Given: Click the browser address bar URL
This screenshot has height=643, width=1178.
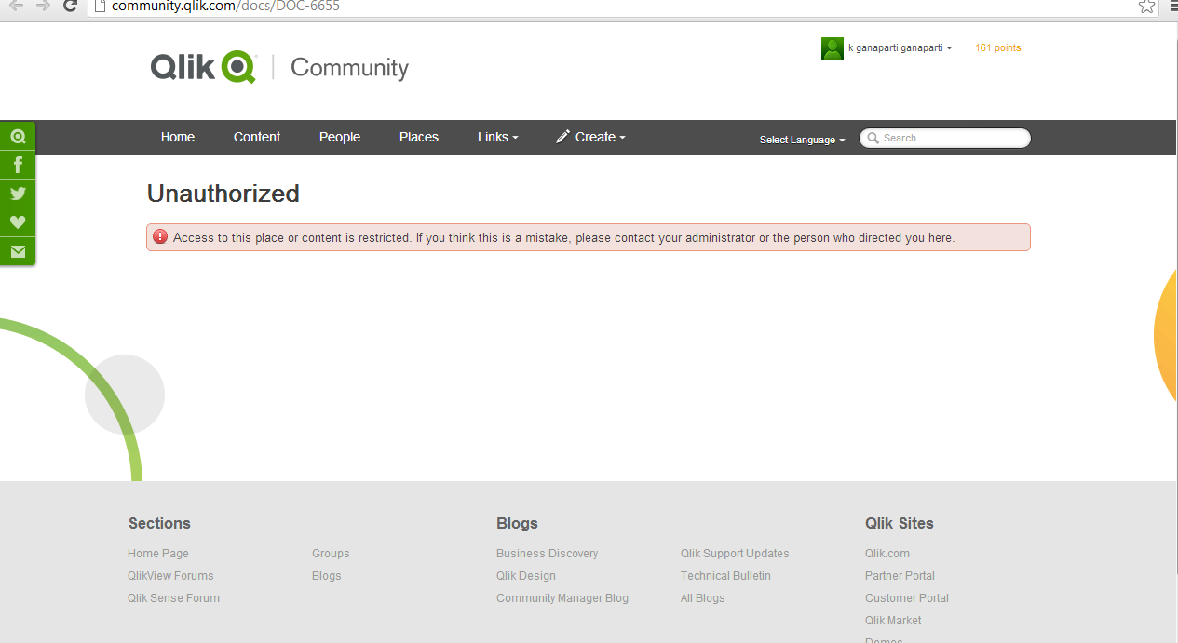Looking at the screenshot, I should pyautogui.click(x=225, y=6).
